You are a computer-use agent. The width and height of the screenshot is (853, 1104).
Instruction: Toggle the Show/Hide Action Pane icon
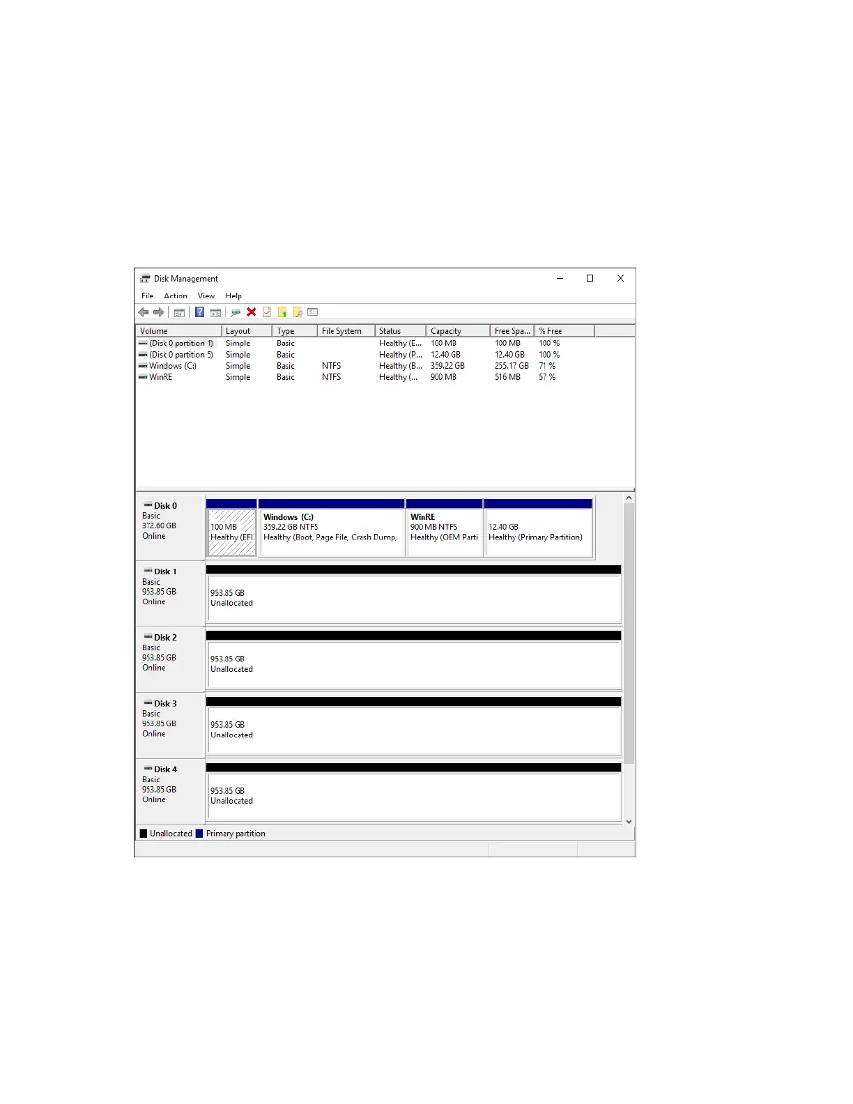pyautogui.click(x=215, y=312)
